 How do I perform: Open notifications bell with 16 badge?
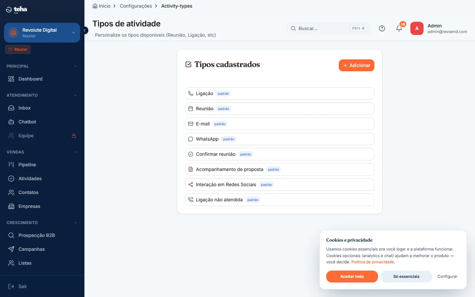[399, 28]
